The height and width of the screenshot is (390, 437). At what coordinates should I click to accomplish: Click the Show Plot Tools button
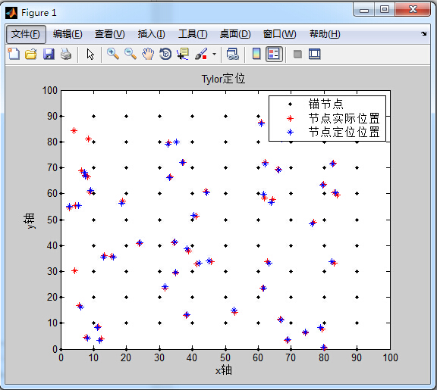[x=315, y=54]
